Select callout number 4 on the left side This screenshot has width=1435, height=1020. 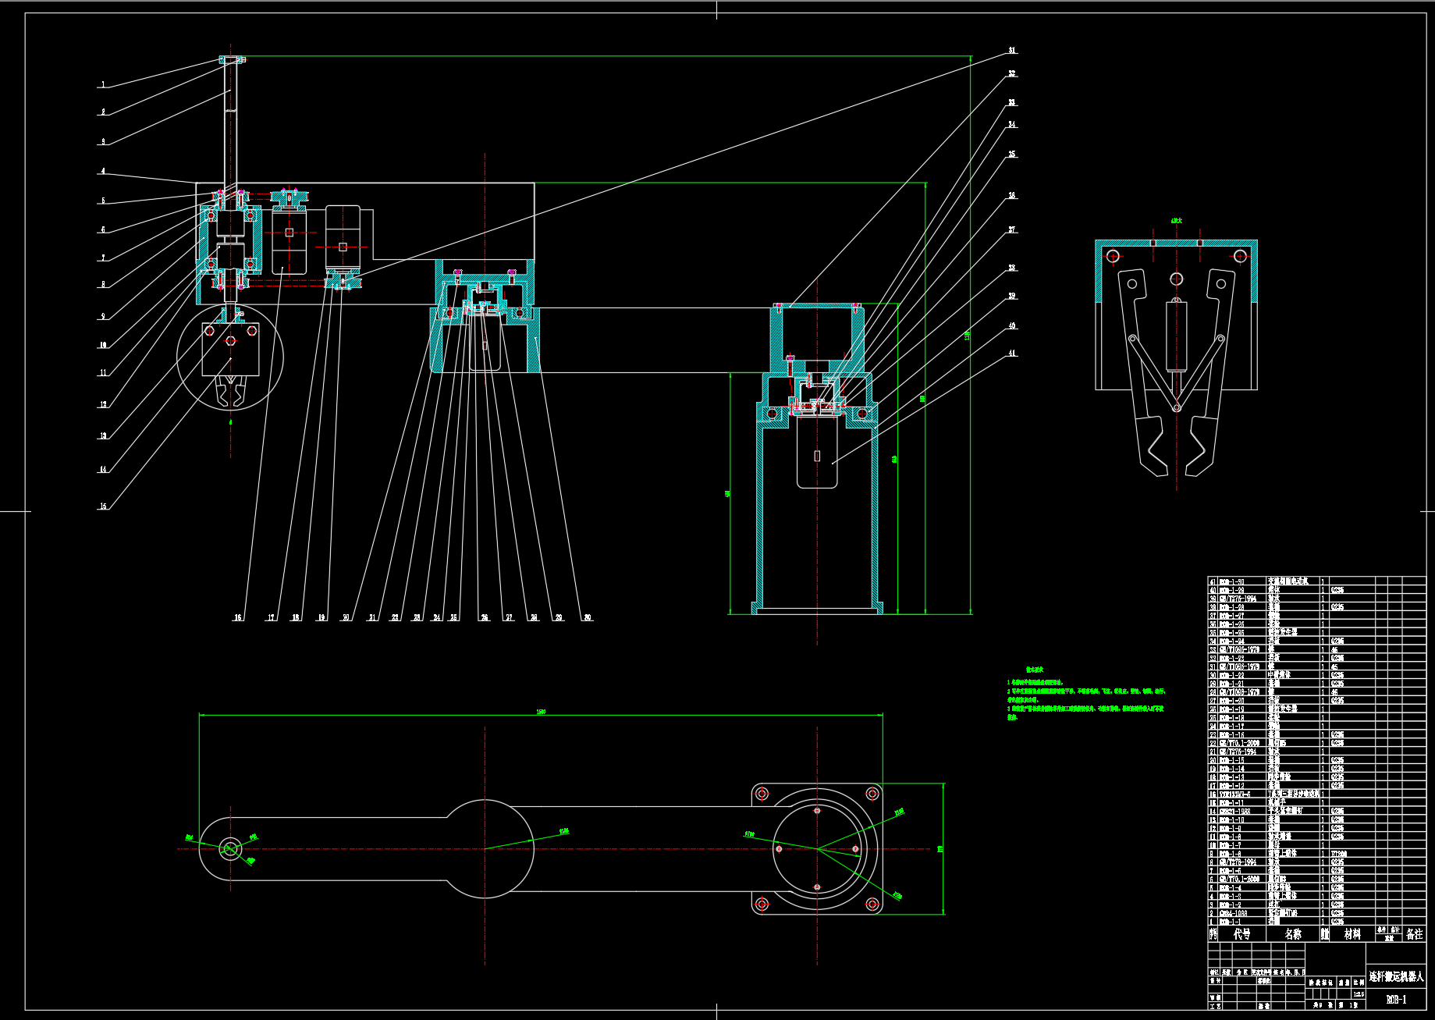point(102,171)
